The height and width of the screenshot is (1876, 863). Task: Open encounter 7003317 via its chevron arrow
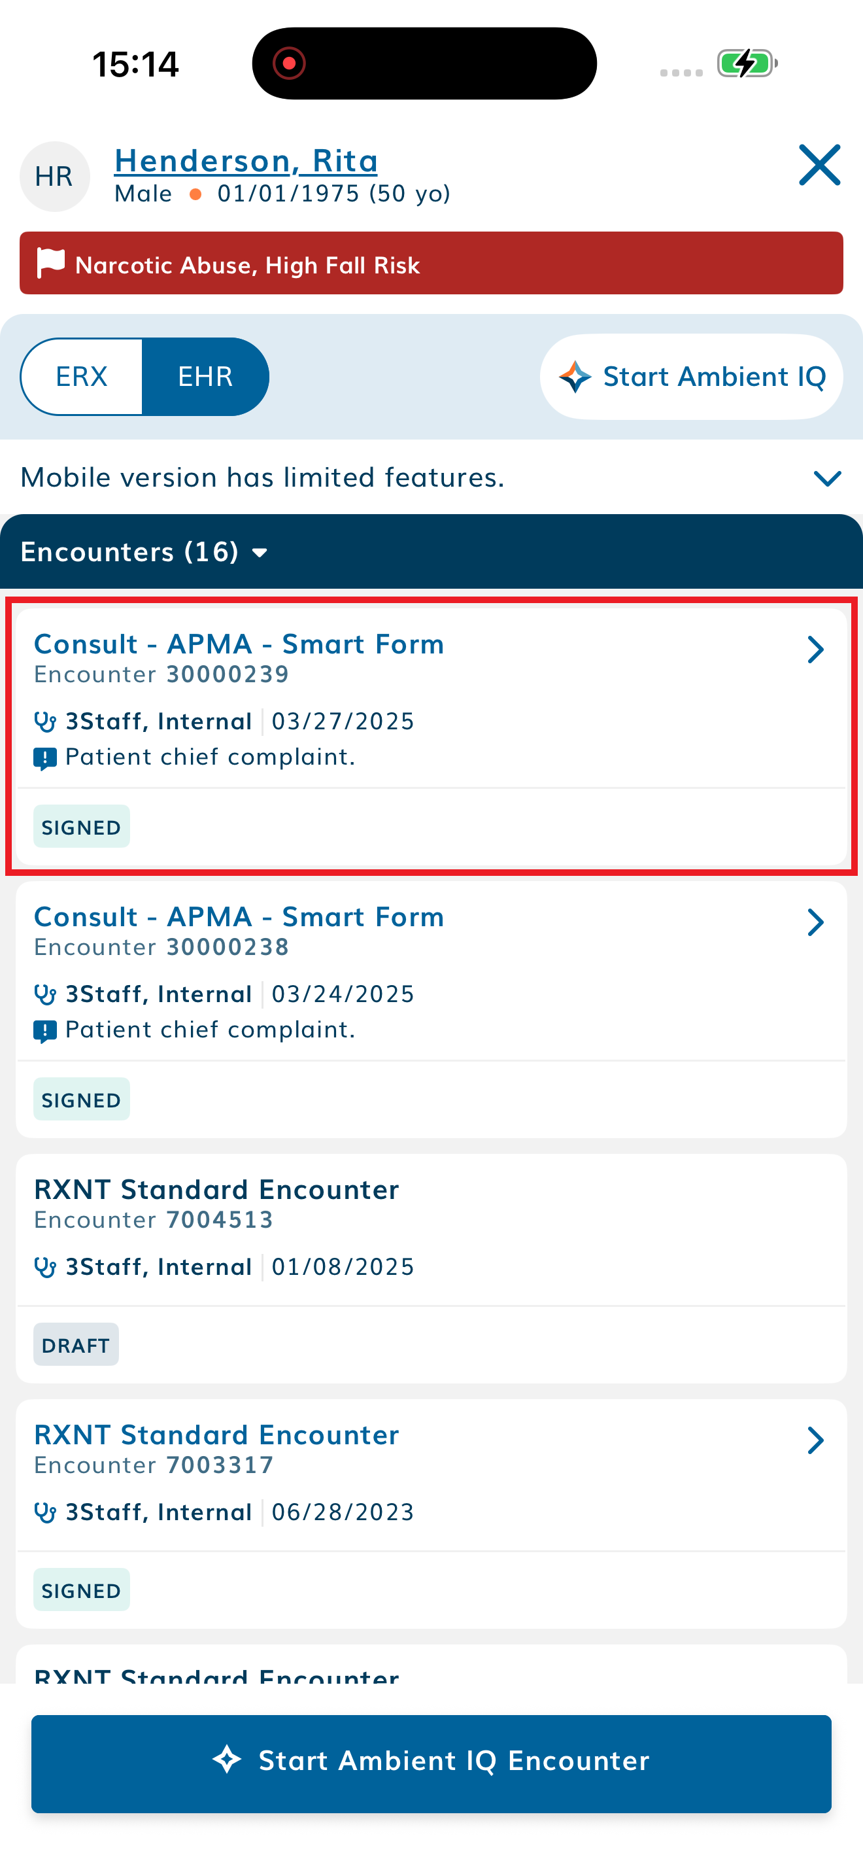[815, 1440]
